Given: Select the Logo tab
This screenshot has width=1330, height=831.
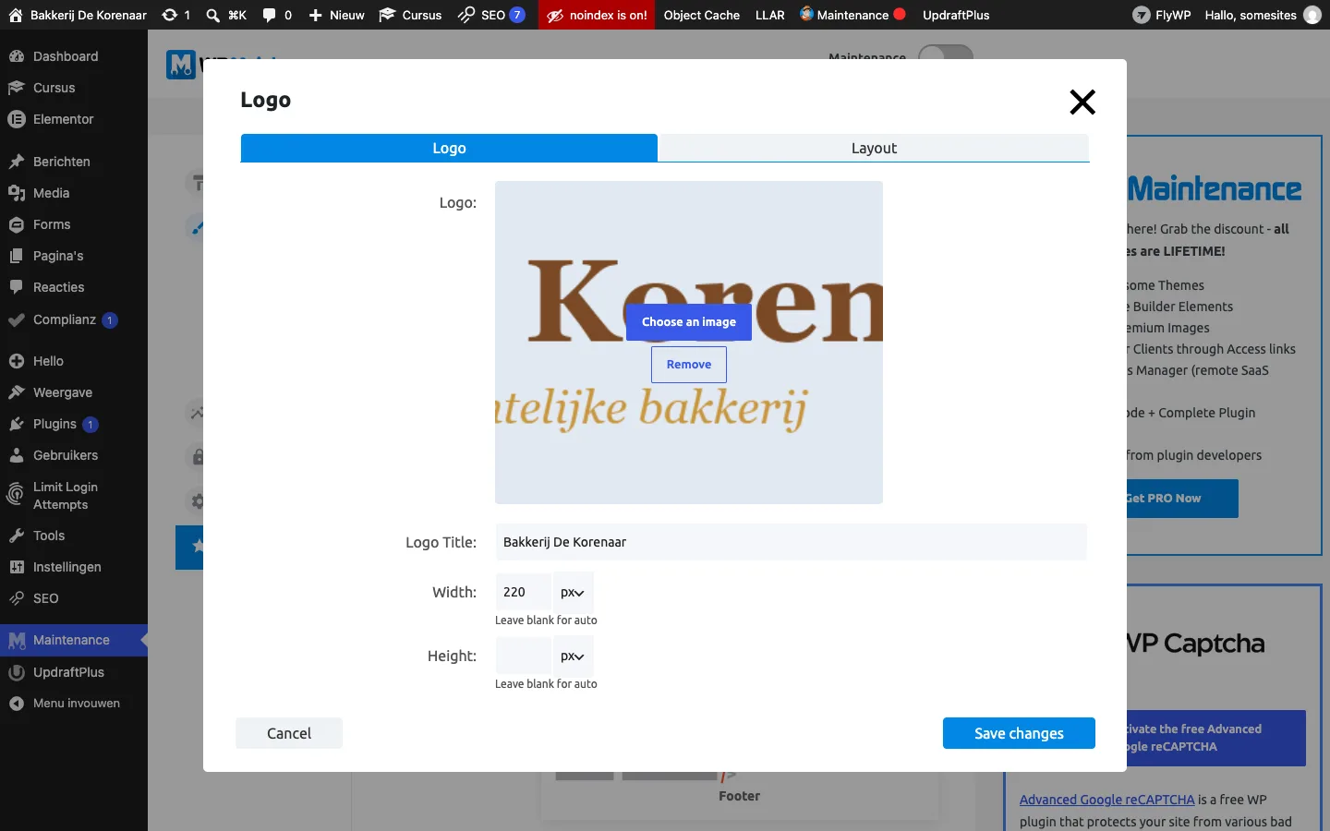Looking at the screenshot, I should click(449, 148).
